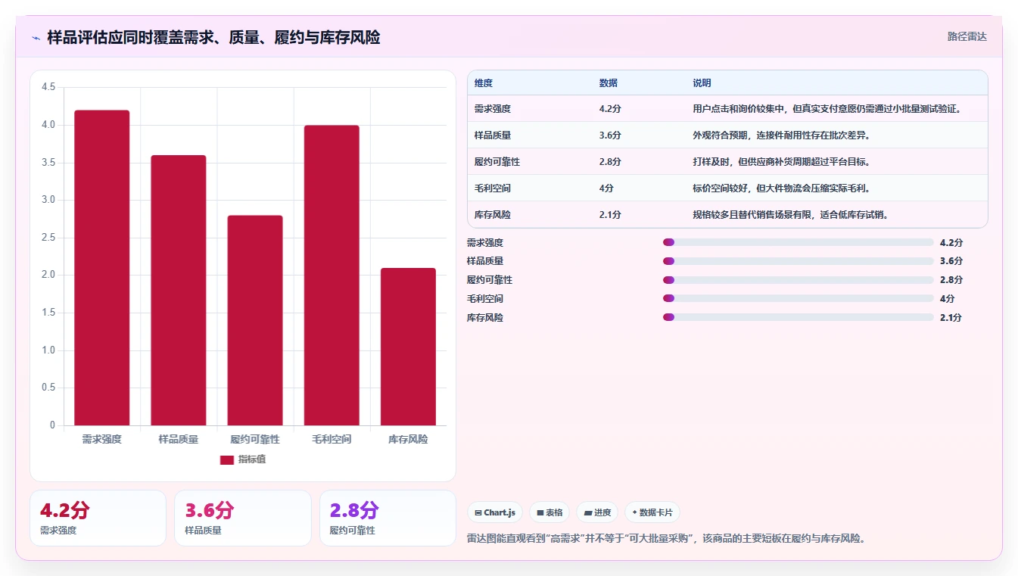Click the 进度 tag
The image size is (1018, 576).
point(597,512)
